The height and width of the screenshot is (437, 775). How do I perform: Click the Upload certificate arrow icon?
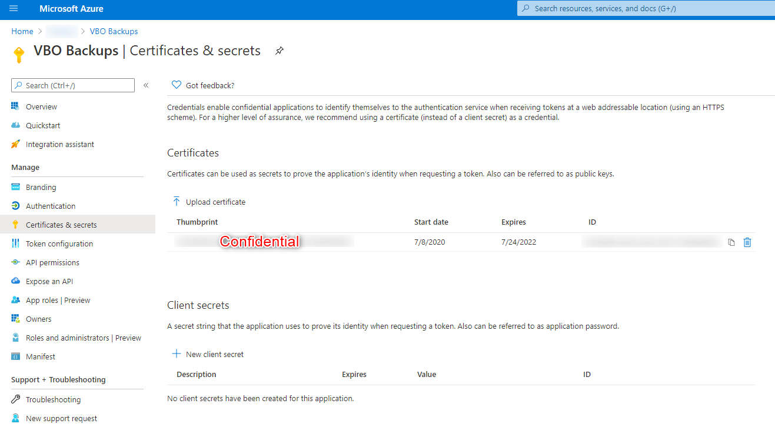tap(177, 202)
